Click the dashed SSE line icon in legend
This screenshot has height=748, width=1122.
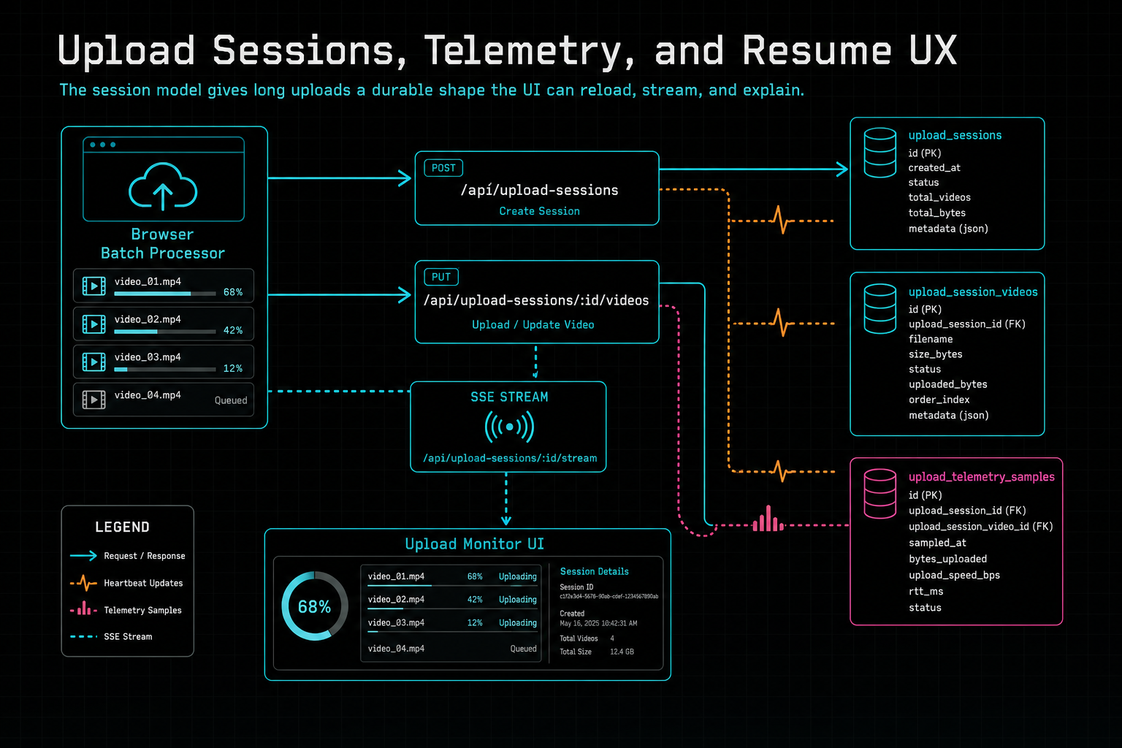point(83,637)
